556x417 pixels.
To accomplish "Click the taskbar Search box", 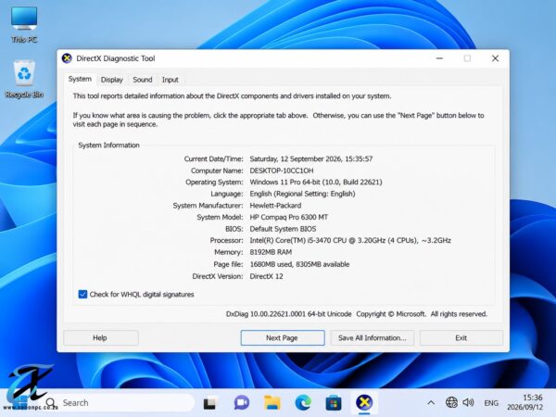I will [x=120, y=403].
